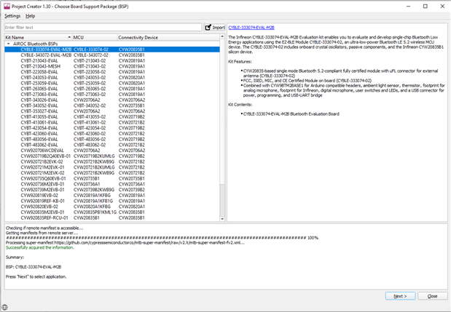
Task: Sort by the Kit Name column header
Action: click(39, 37)
